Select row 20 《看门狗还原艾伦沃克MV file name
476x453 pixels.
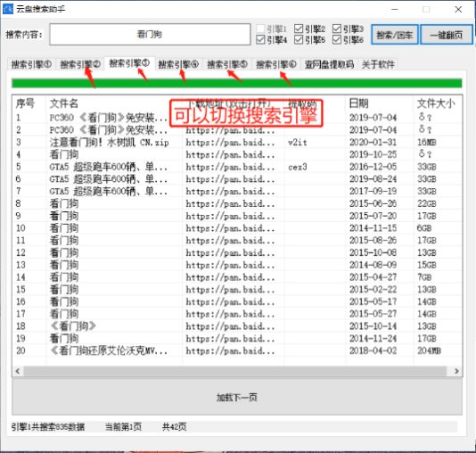pos(109,350)
